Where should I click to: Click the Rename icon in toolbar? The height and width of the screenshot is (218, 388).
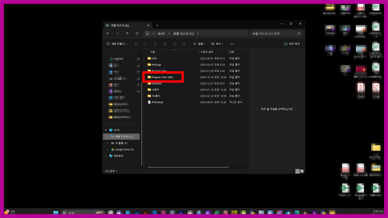[165, 44]
